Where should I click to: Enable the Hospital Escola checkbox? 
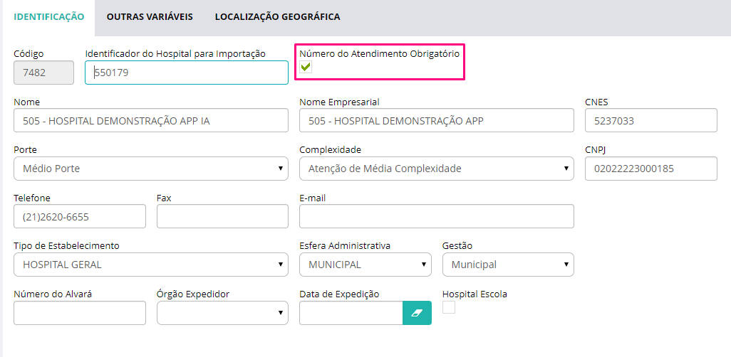pyautogui.click(x=448, y=307)
